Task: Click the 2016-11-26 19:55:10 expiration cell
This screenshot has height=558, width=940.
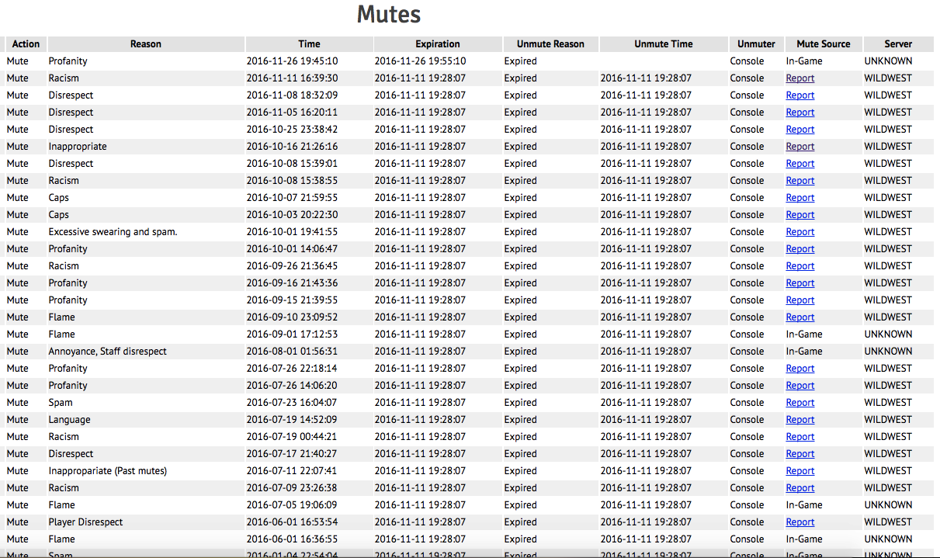Action: point(420,61)
